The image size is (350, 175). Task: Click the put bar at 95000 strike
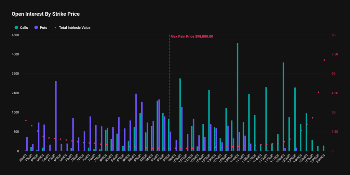[x=159, y=125]
